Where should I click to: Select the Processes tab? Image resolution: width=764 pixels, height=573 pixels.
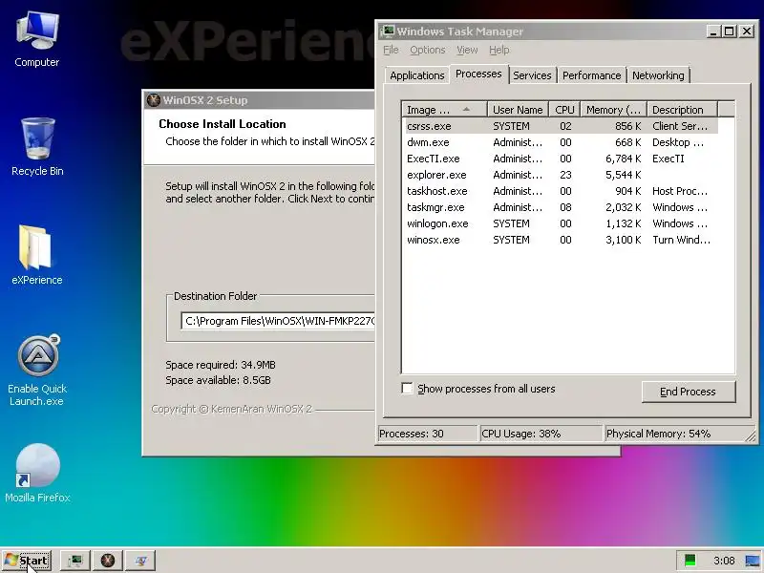coord(478,74)
